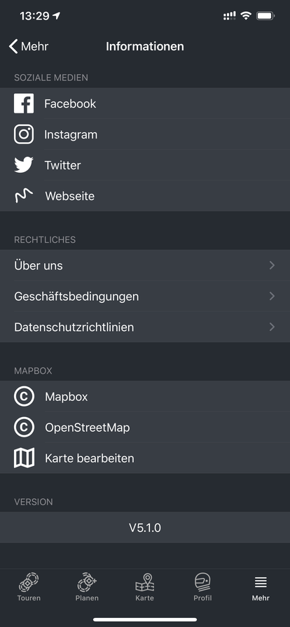Select the Karte bearbeiten entry
The image size is (290, 627).
coord(145,458)
